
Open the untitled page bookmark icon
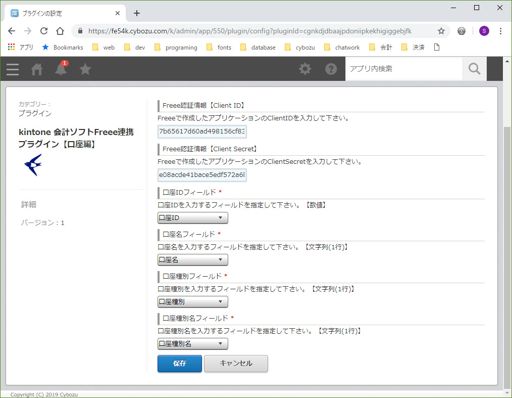tap(437, 48)
